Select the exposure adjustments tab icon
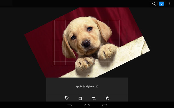Image resolution: width=174 pixels, height=108 pixels. pos(107,98)
